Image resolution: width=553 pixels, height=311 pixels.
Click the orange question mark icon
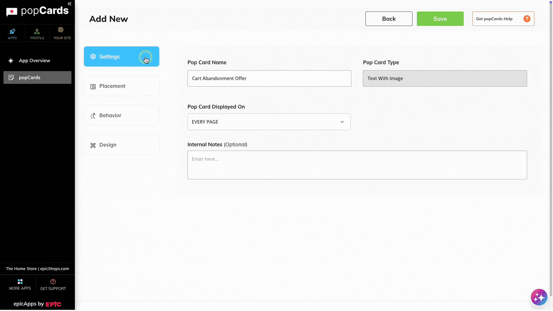coord(527,19)
